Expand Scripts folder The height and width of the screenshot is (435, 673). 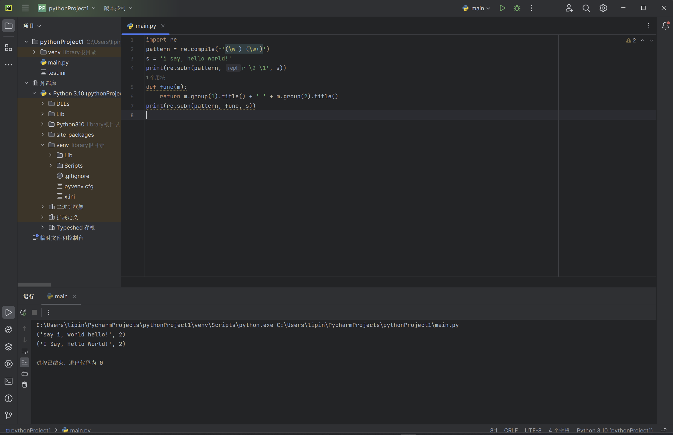[x=51, y=166]
